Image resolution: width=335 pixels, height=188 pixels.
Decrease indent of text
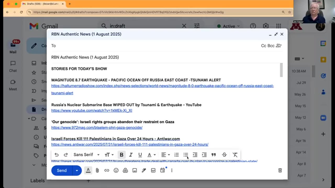pyautogui.click(x=195, y=155)
